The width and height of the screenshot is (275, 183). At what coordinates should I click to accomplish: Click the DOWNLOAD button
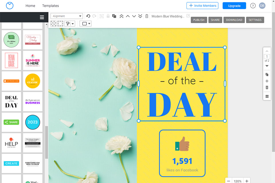coord(234,20)
